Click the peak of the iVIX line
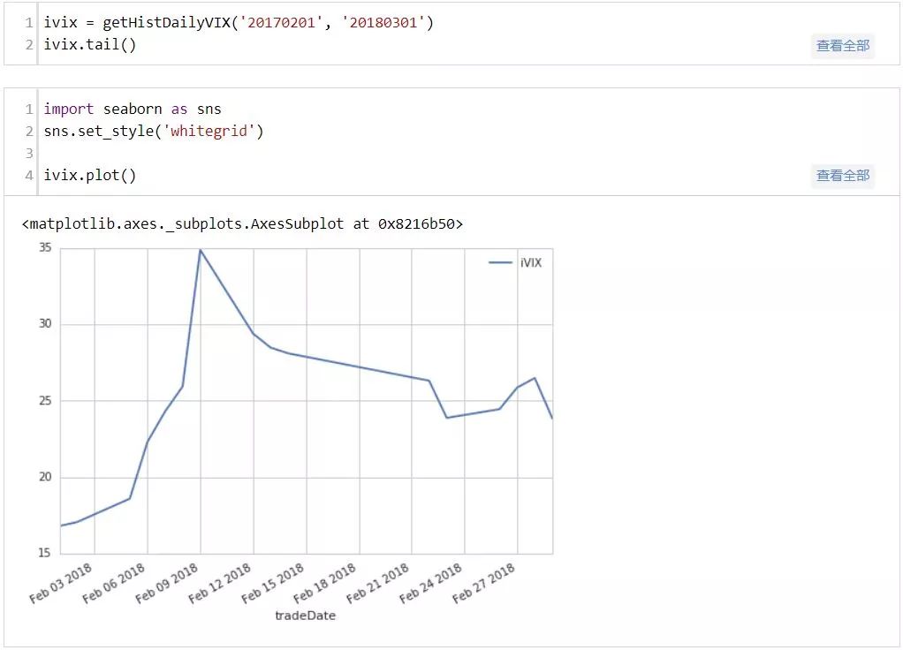 [201, 250]
